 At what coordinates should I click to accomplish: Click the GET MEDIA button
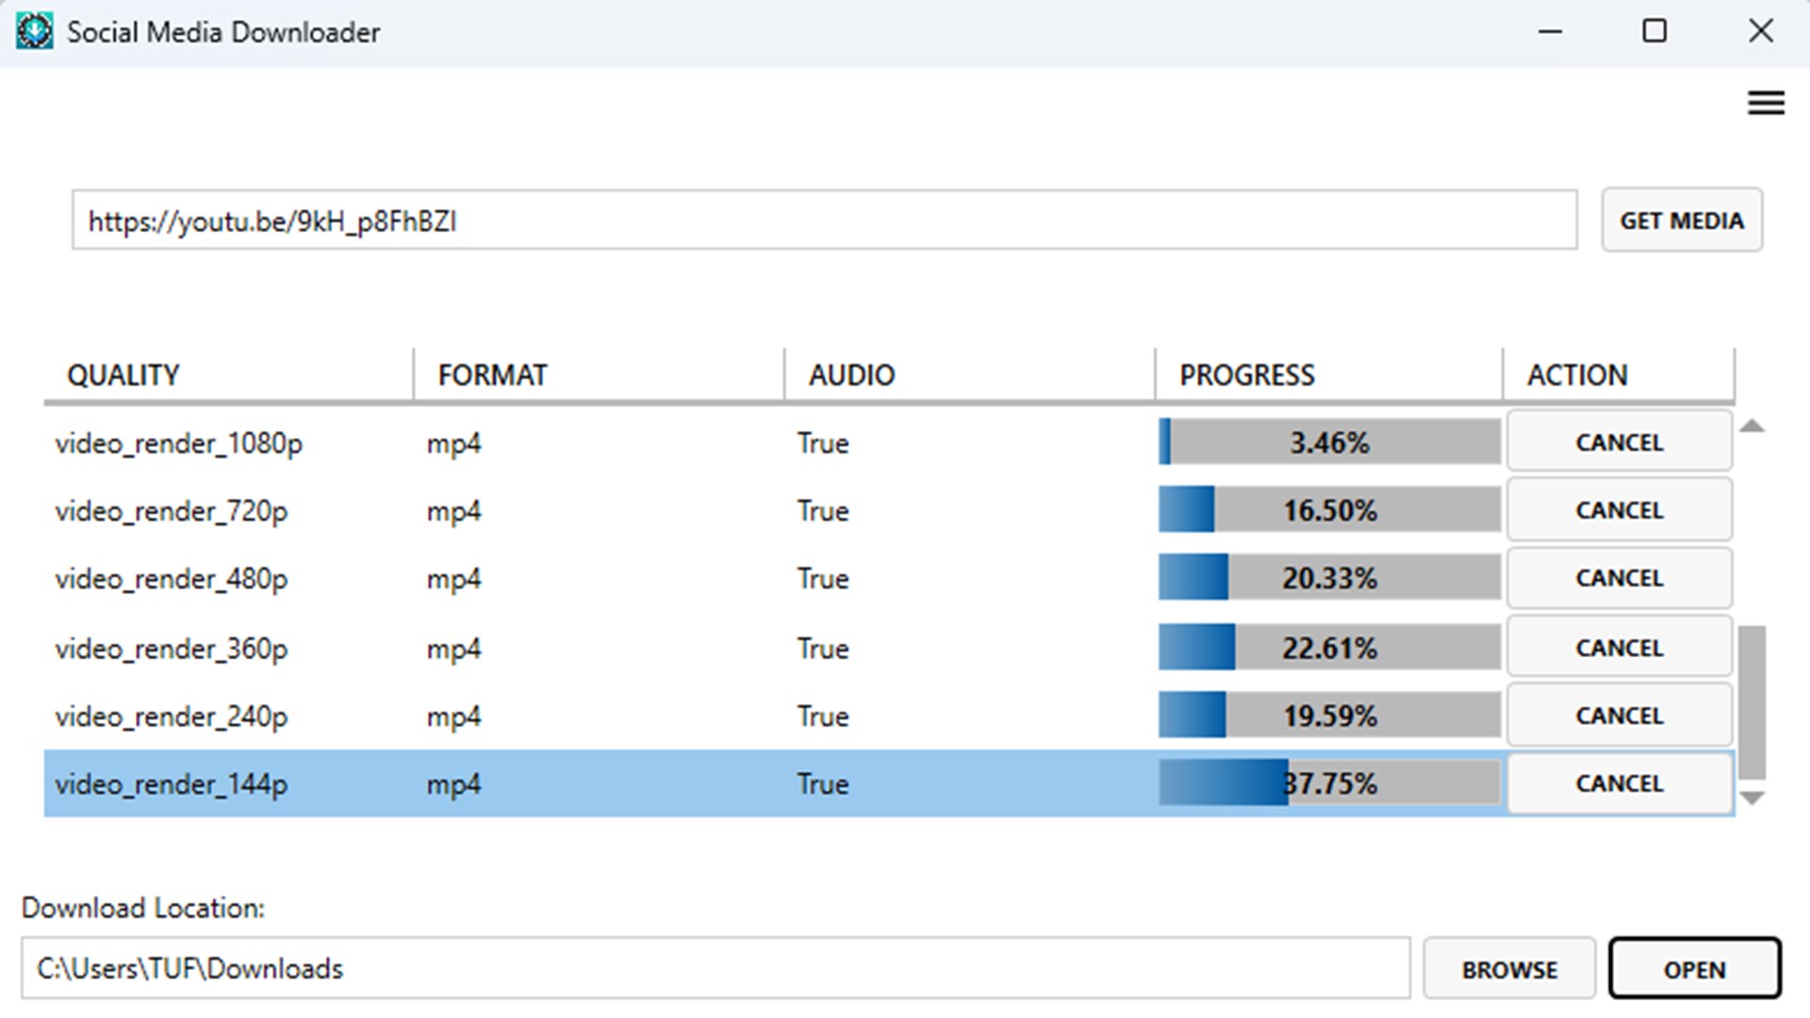1681,221
